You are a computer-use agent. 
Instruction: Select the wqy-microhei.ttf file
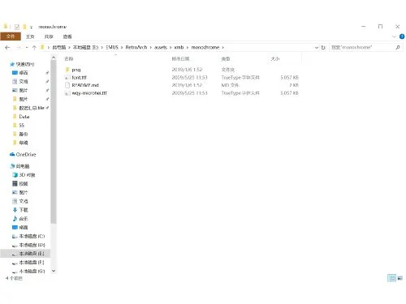[89, 93]
